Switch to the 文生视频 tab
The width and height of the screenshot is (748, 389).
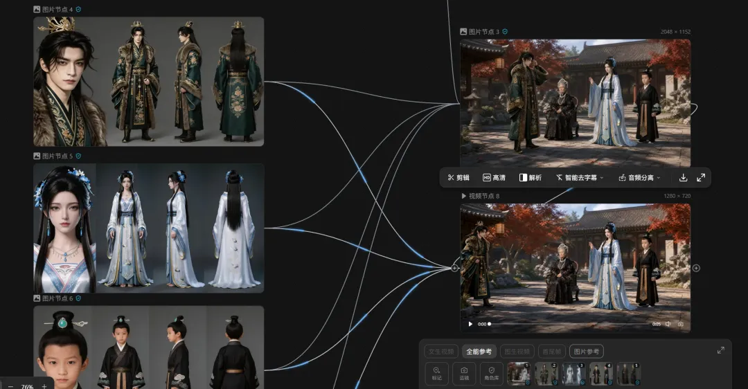click(440, 352)
